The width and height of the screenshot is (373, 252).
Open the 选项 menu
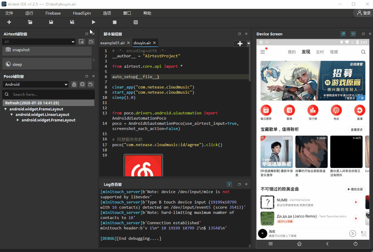(x=107, y=13)
